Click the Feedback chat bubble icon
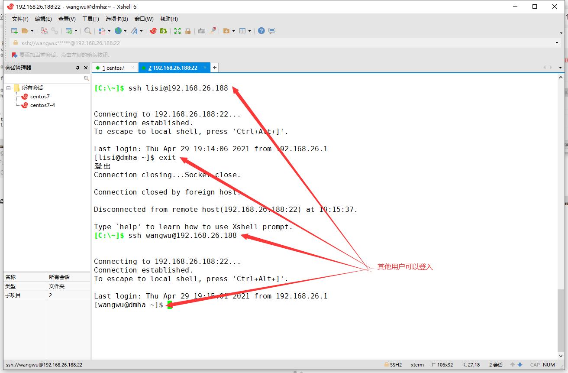This screenshot has height=373, width=568. tap(272, 31)
